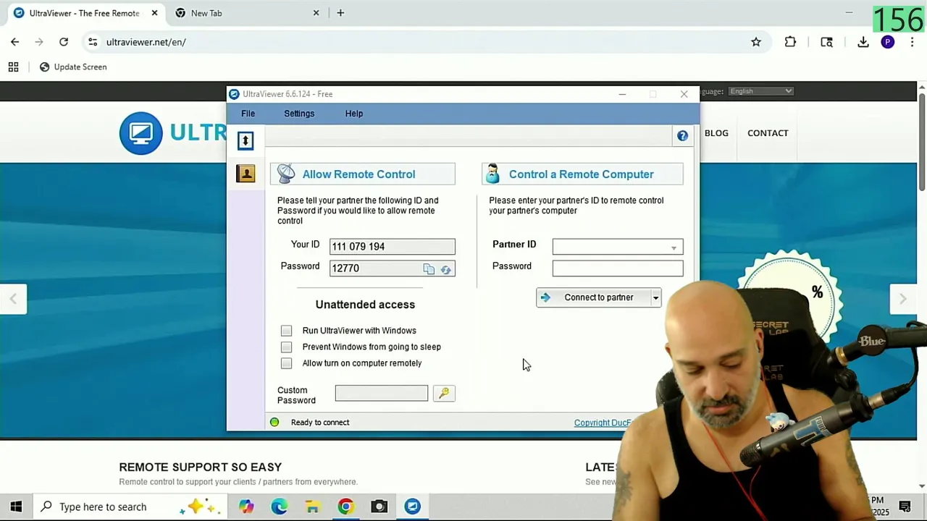
Task: Open Chrome three-dot menu
Action: (x=912, y=42)
